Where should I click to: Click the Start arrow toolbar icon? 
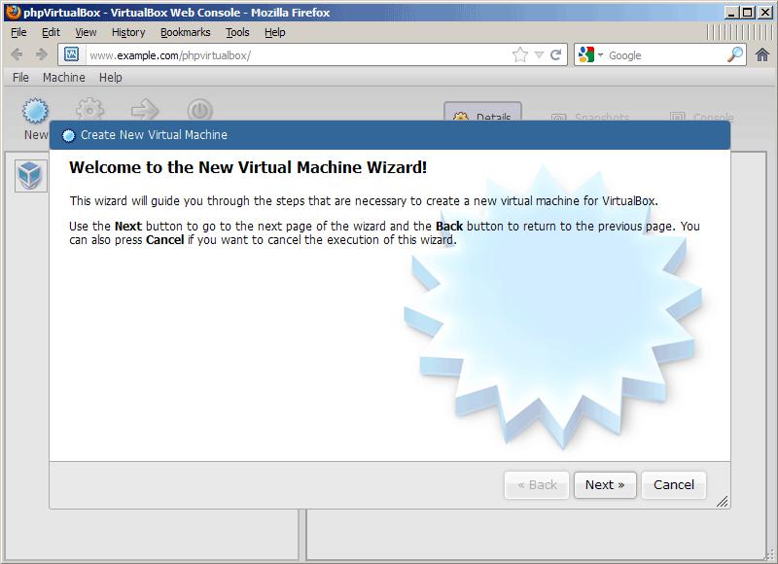(x=145, y=109)
